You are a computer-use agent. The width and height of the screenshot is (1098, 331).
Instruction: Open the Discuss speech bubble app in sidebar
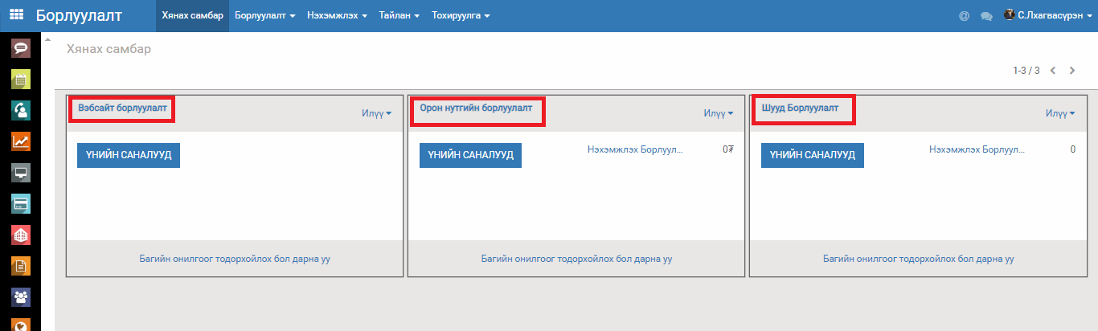[x=21, y=48]
